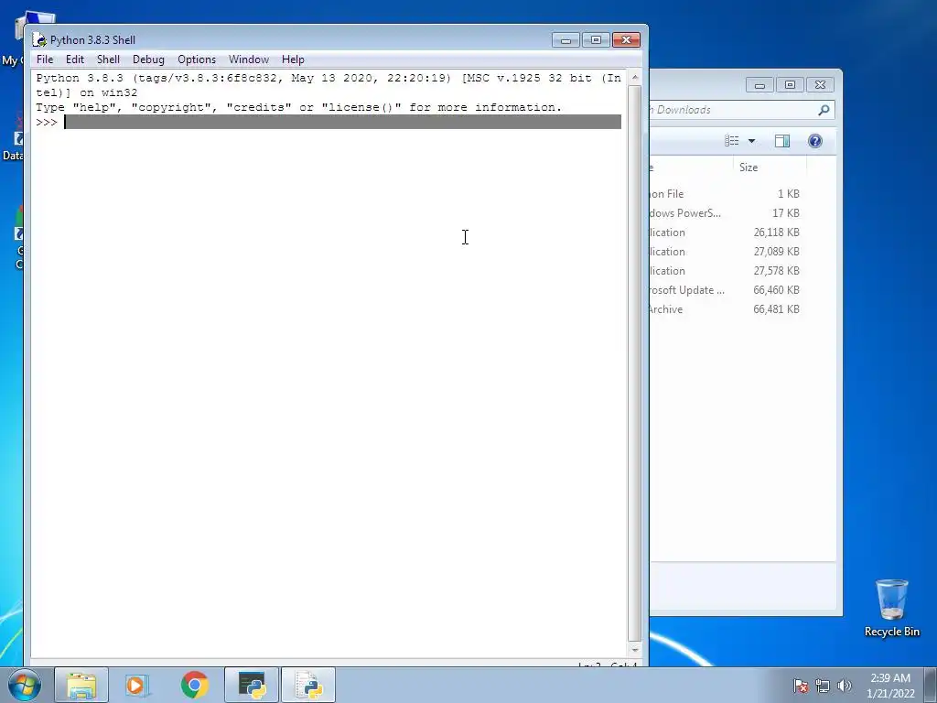Open the volume speaker tray icon
The image size is (937, 703).
point(845,686)
